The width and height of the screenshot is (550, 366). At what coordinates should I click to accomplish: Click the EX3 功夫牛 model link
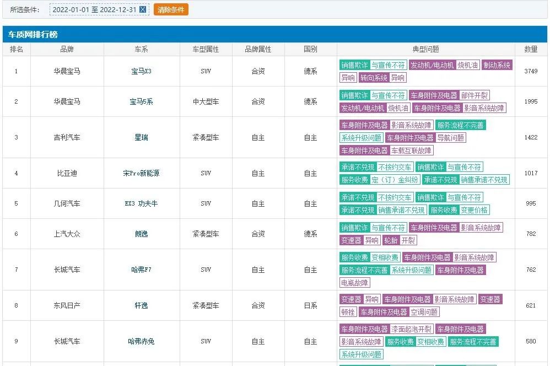[141, 203]
